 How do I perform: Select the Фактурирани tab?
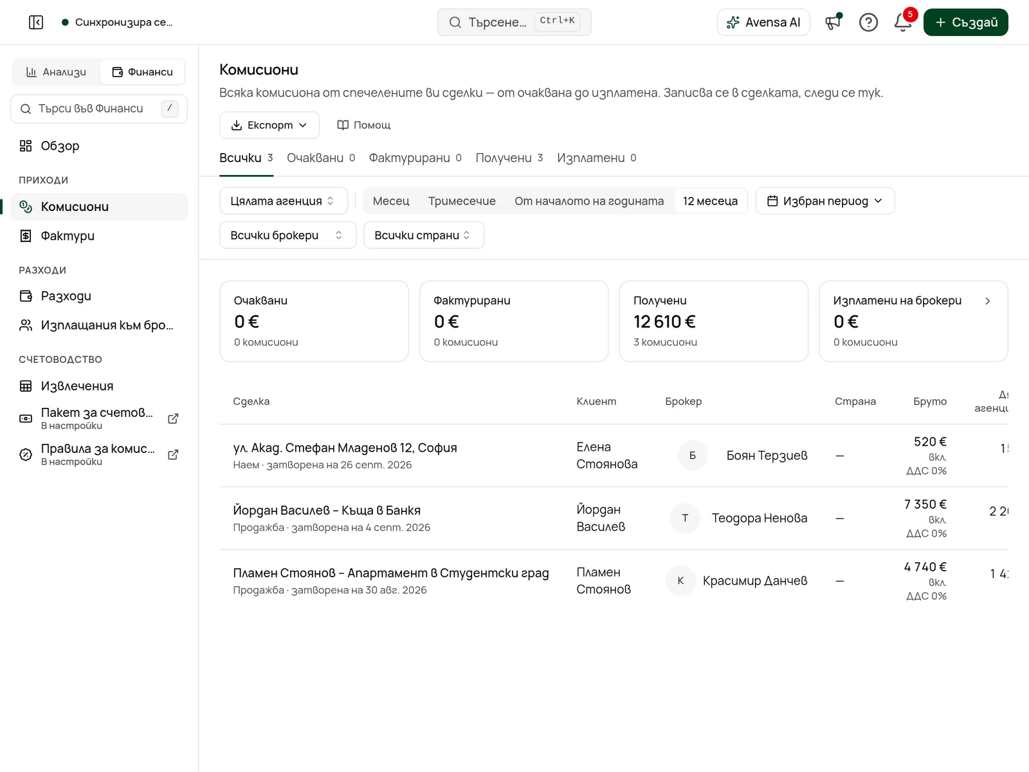coord(415,158)
